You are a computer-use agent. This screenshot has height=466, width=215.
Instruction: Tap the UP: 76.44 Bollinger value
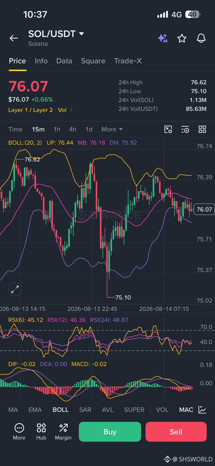click(60, 143)
